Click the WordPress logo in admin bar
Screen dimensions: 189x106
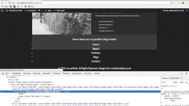[2, 11]
